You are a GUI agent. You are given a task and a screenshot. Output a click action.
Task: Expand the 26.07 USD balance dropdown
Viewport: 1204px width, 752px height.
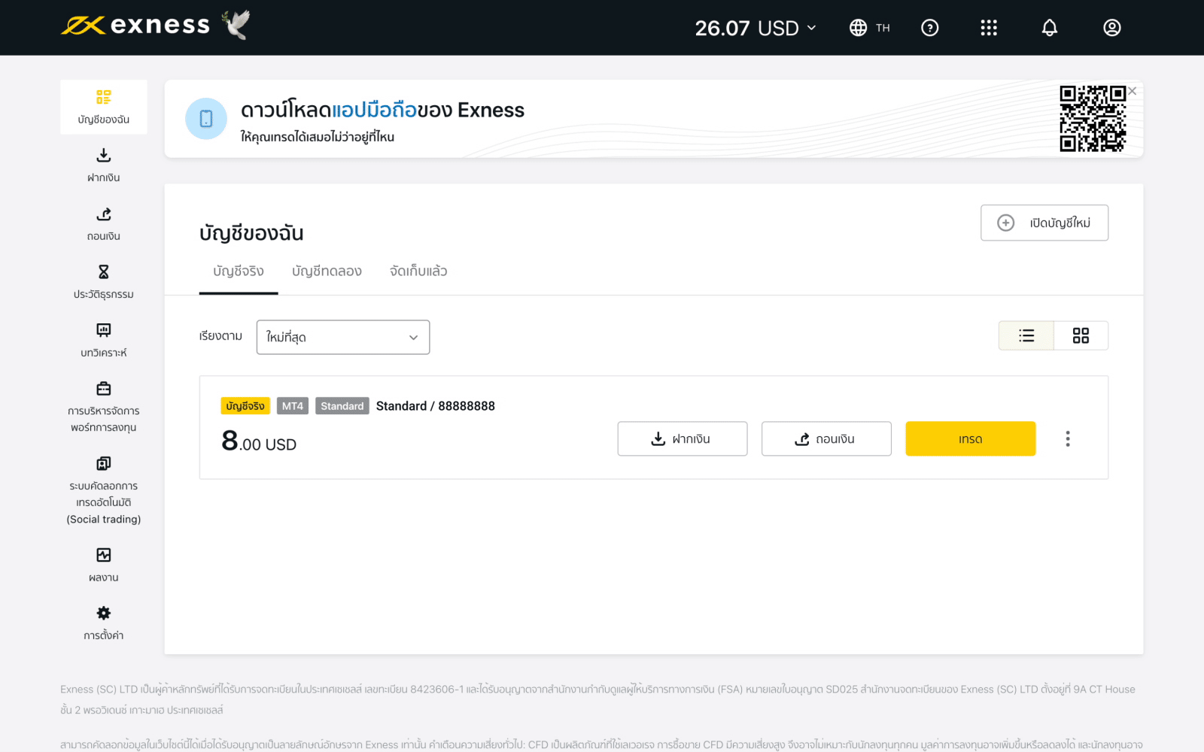756,28
